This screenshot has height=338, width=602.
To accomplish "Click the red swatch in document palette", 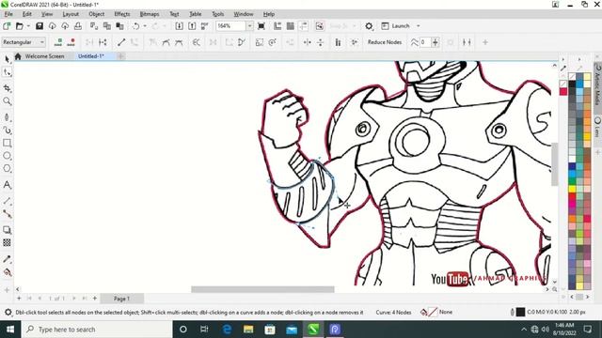I will tap(563, 92).
